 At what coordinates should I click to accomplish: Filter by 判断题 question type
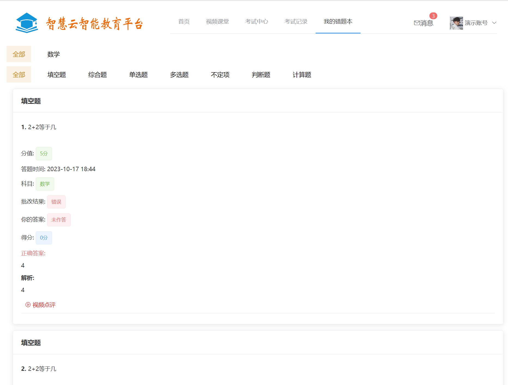[261, 75]
